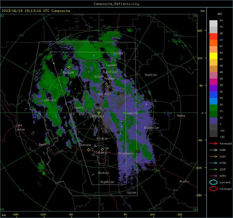Click the yellow diamond marker above Calgary
The image size is (233, 218).
tap(102, 149)
